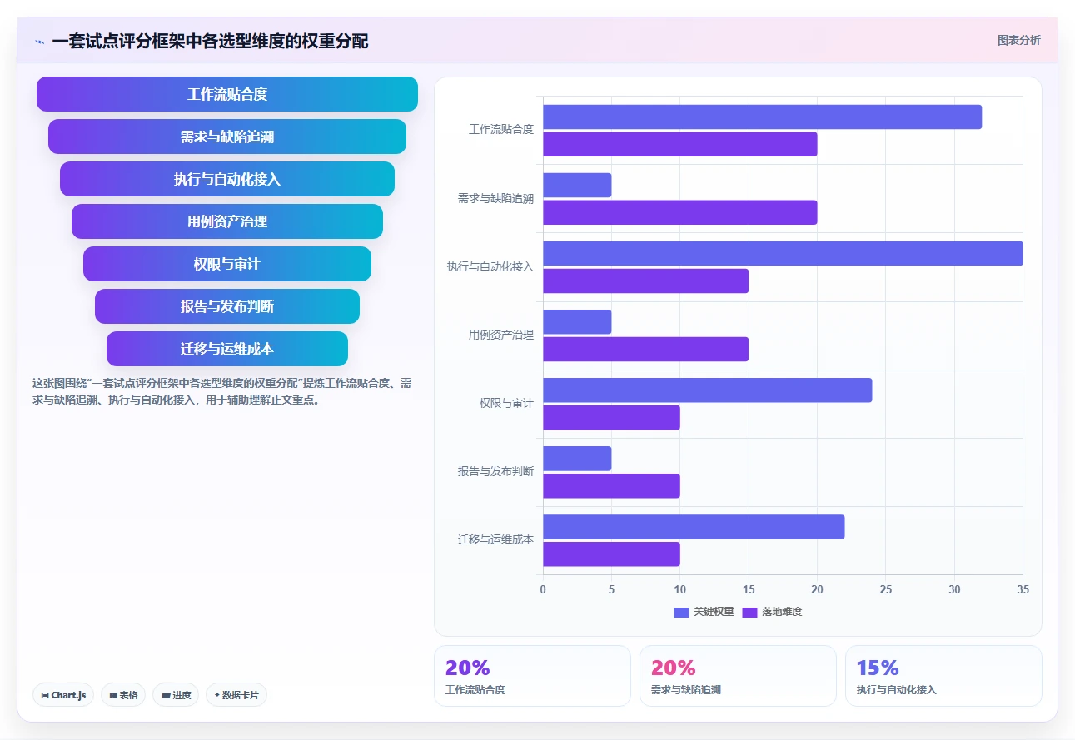Click the 落地难度 bar for 用例资产治理
This screenshot has height=740, width=1075.
pyautogui.click(x=646, y=349)
